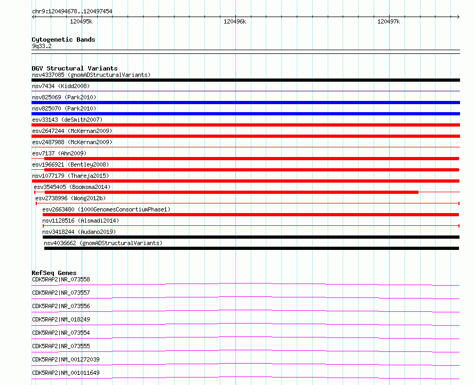Image resolution: width=475 pixels, height=385 pixels.
Task: Click the chr9:120494678..120497454 coordinate label
Action: [72, 11]
